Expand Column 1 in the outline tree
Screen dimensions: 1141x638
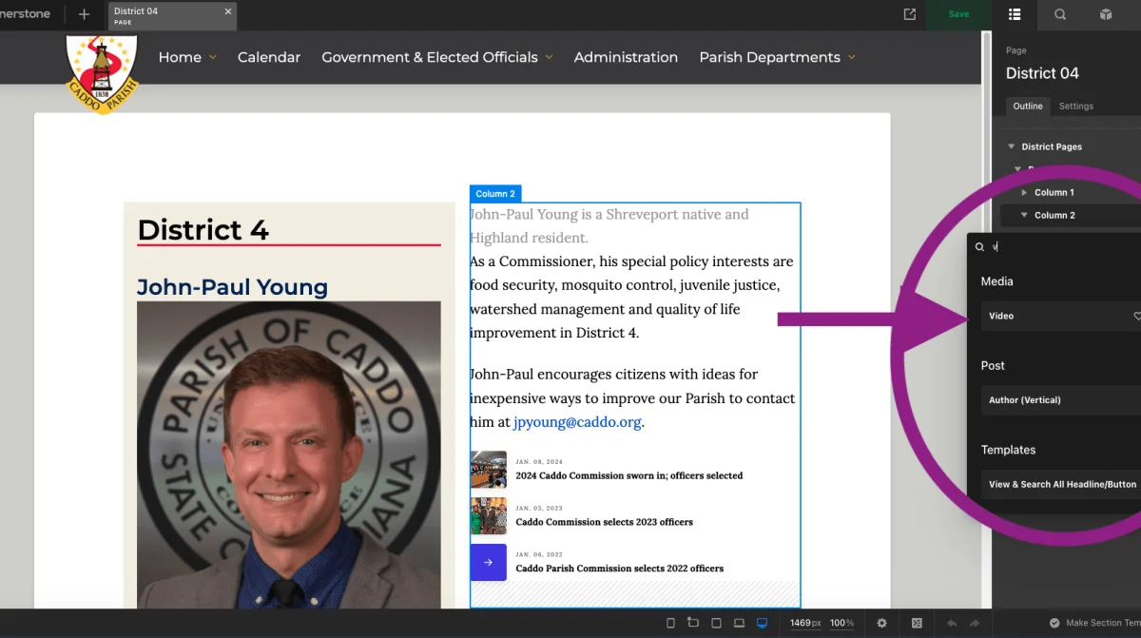point(1024,192)
